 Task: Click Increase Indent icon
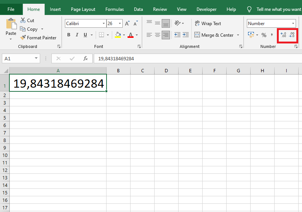tap(185, 35)
